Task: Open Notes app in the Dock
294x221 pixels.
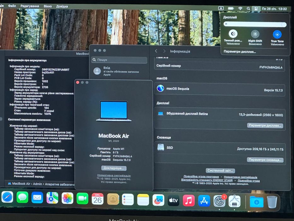Action: [143, 200]
